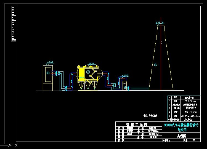Click the 设计编号 label cell

(x=166, y=140)
